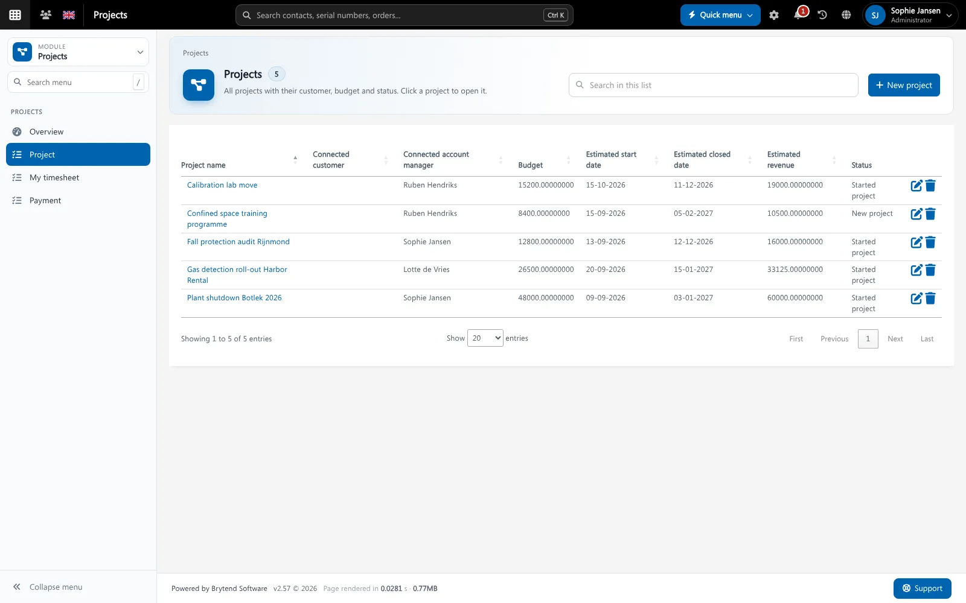Open the Quick menu dropdown
Viewport: 966px width, 603px height.
720,15
